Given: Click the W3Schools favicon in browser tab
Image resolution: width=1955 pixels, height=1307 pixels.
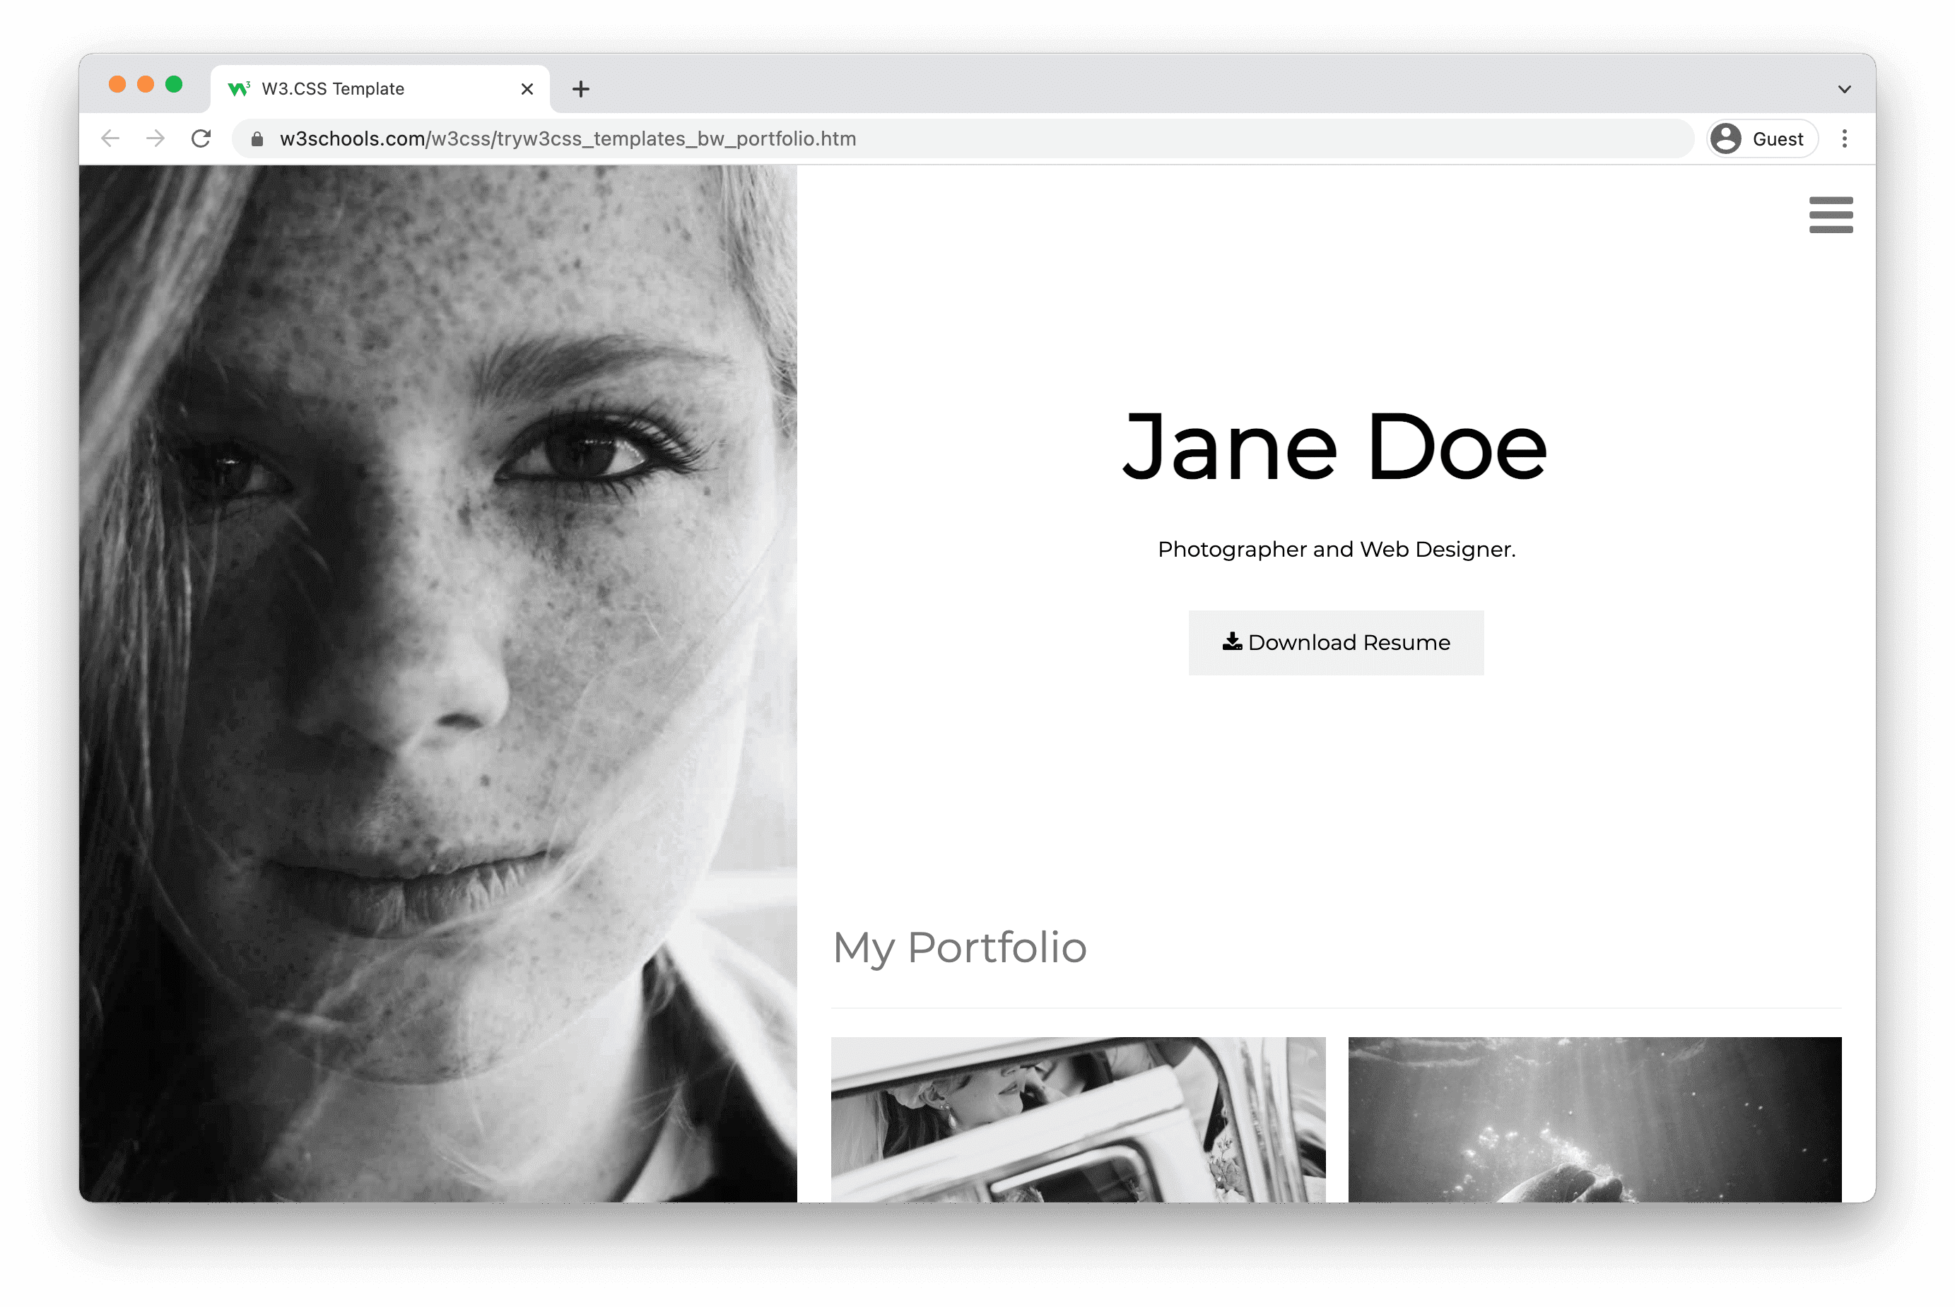Looking at the screenshot, I should coord(237,88).
